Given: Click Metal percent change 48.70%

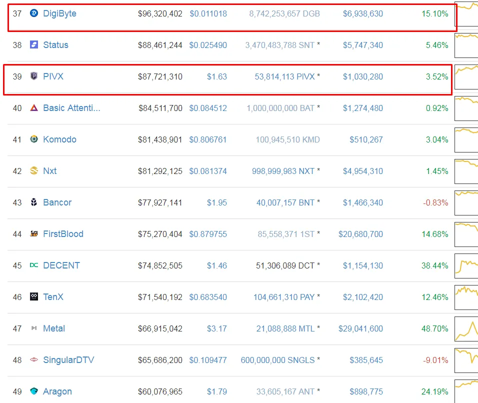Looking at the screenshot, I should [x=434, y=328].
